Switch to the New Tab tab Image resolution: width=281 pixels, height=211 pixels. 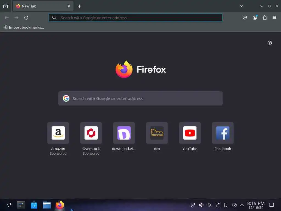coord(43,6)
